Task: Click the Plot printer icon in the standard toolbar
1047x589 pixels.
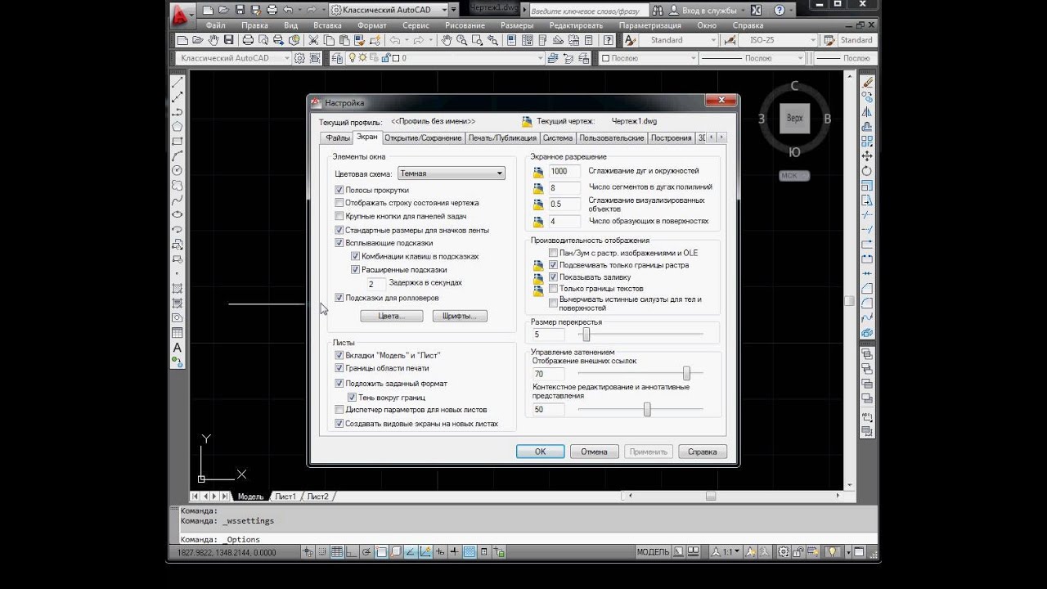Action: 247,40
